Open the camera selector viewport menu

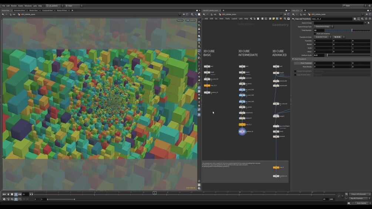pyautogui.click(x=191, y=20)
